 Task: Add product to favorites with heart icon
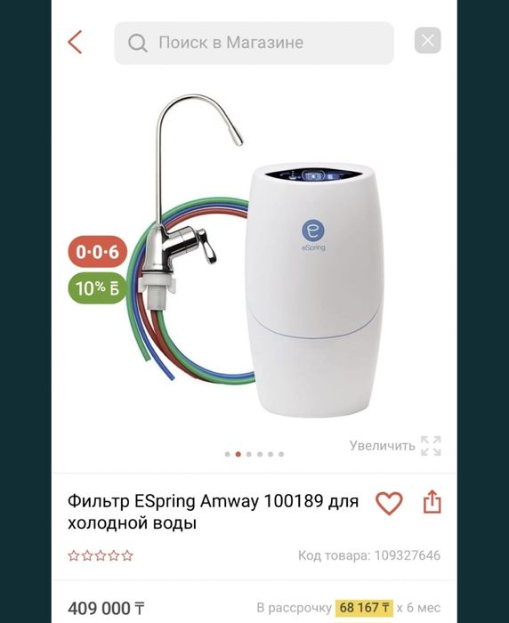[x=389, y=503]
